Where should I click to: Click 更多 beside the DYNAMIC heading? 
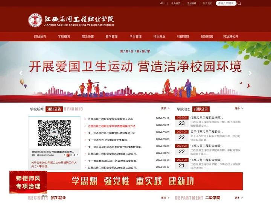165,108
